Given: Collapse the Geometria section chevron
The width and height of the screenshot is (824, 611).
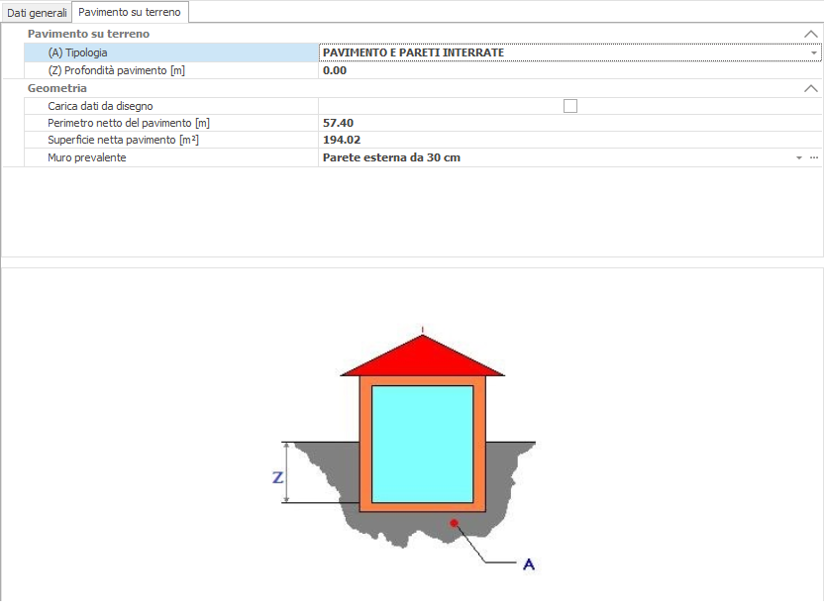Looking at the screenshot, I should 811,88.
